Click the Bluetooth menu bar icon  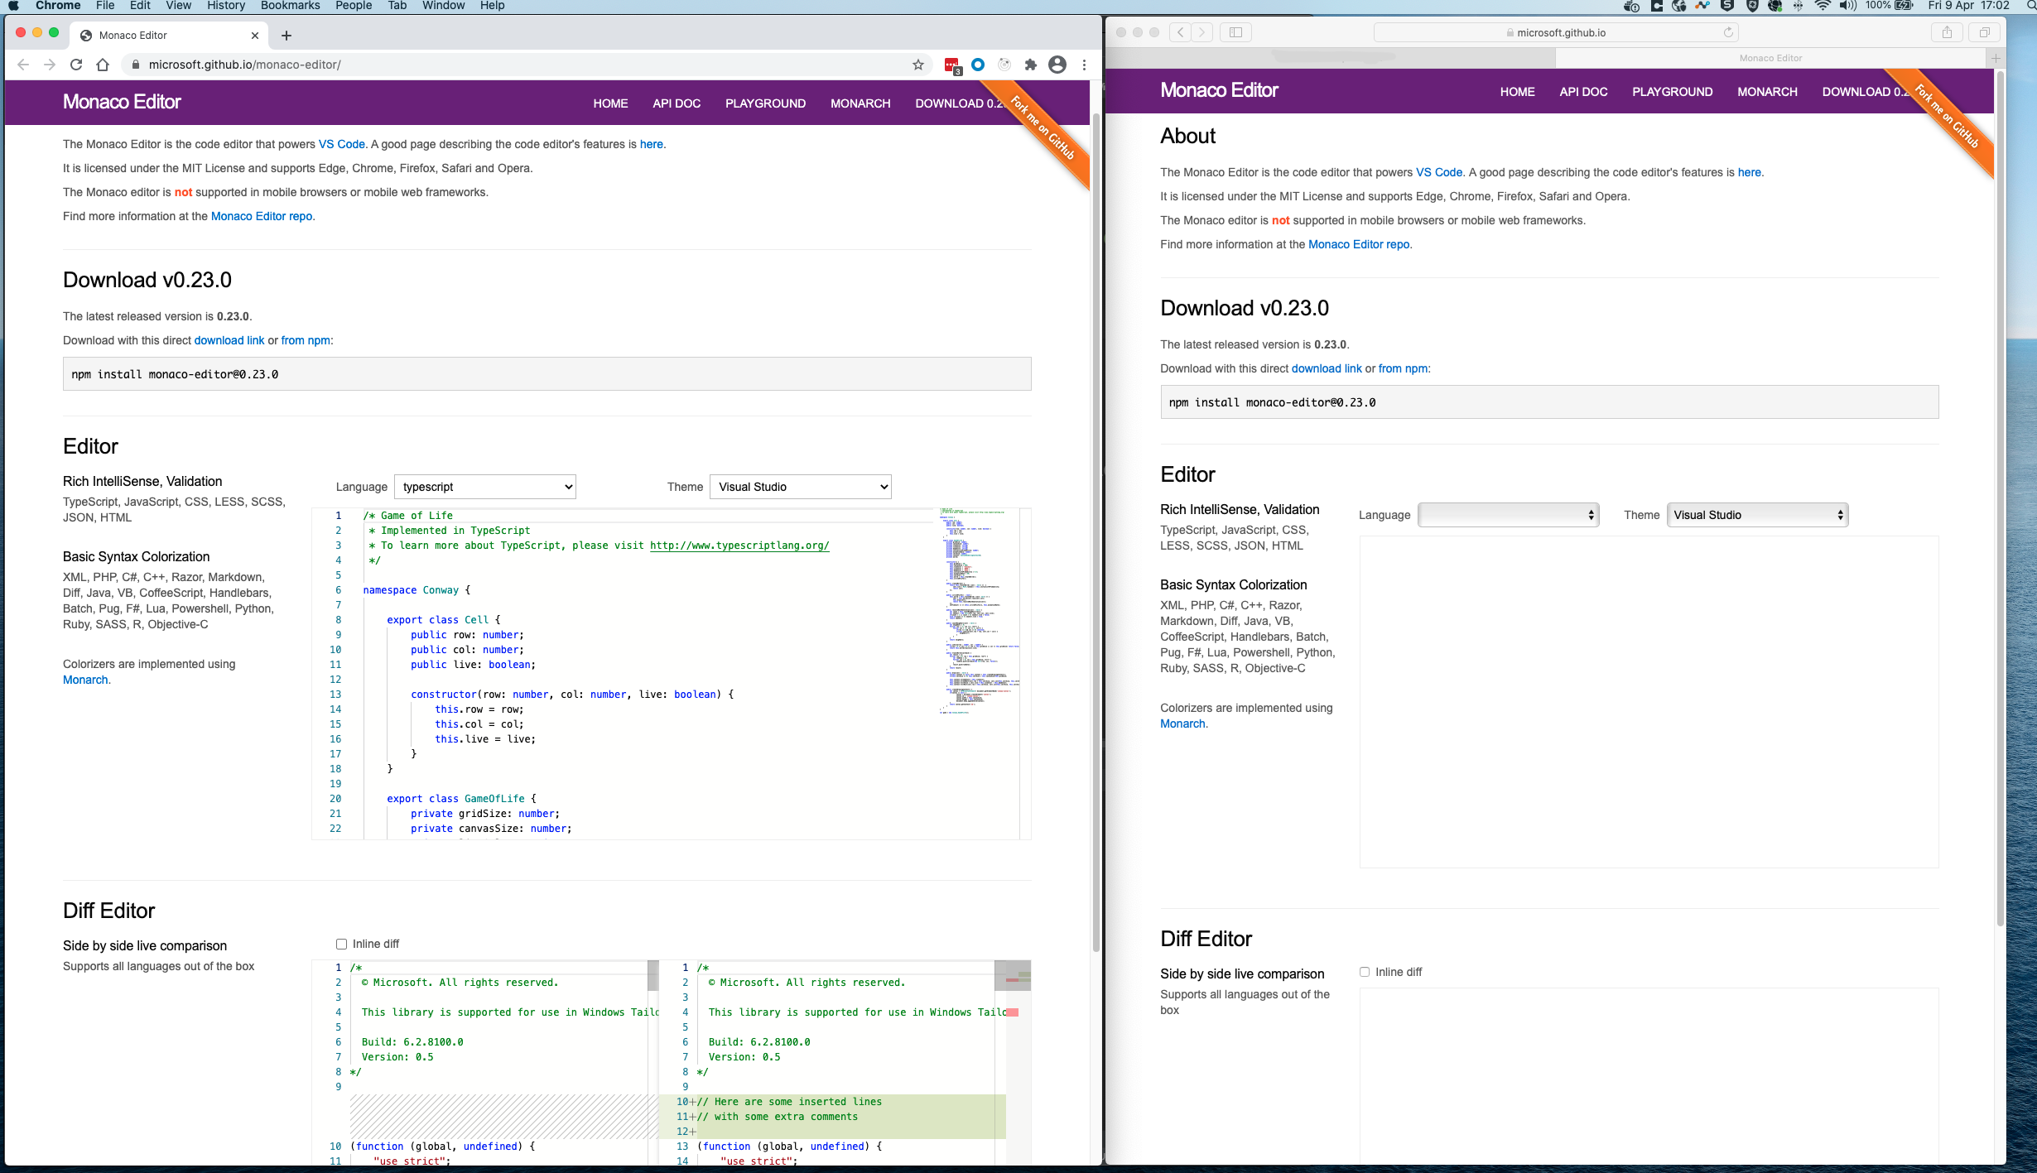pyautogui.click(x=1799, y=6)
